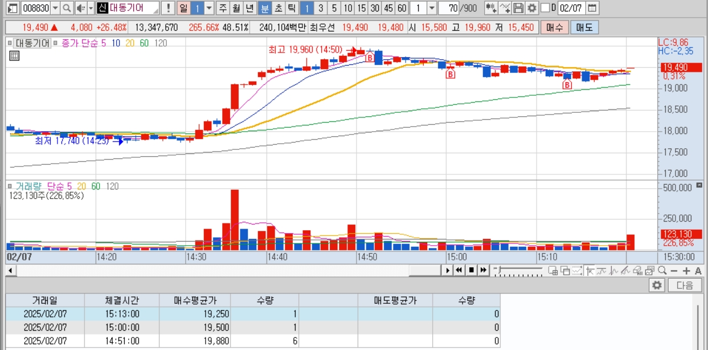Click the play button in replay controls
This screenshot has height=350, width=708.
(448, 270)
